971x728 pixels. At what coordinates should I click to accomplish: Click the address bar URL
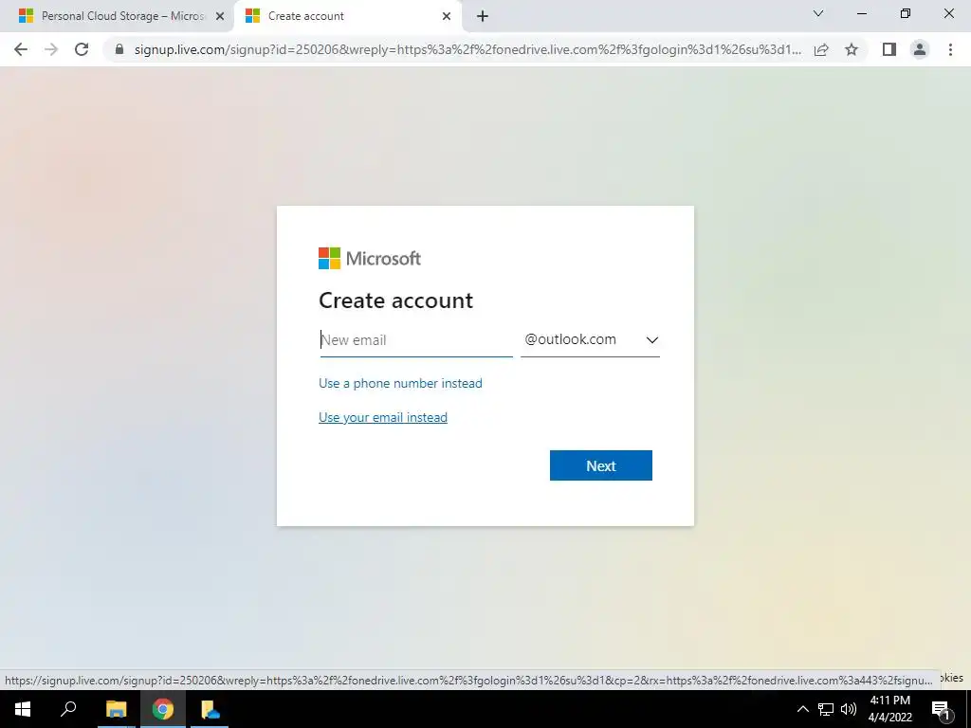pyautogui.click(x=467, y=49)
